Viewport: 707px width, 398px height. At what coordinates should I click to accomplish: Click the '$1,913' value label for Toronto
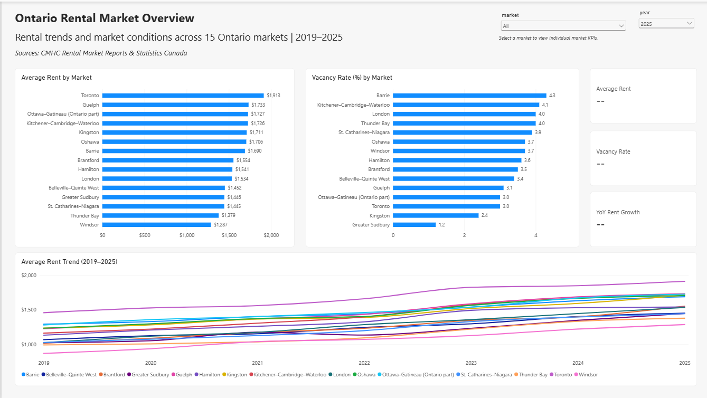tap(274, 96)
